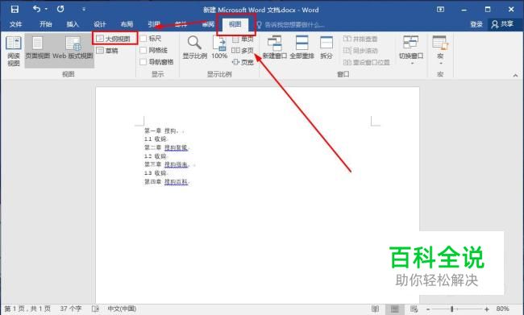524x315 pixels.
Task: Click 重设窗口位置 reset window position
Action: click(367, 63)
